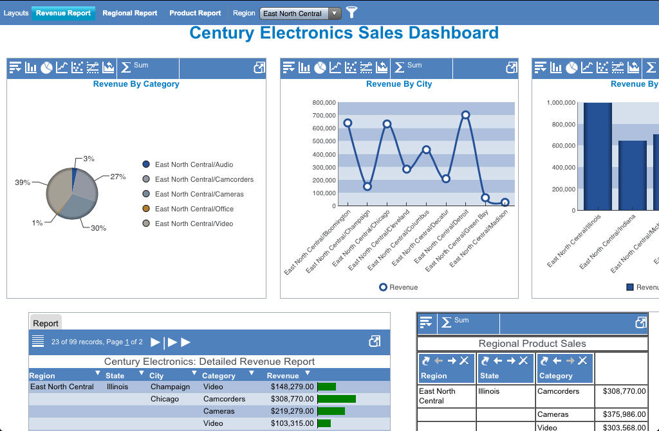Move the State column left in Regional Product Sales
The image size is (659, 431).
(498, 360)
